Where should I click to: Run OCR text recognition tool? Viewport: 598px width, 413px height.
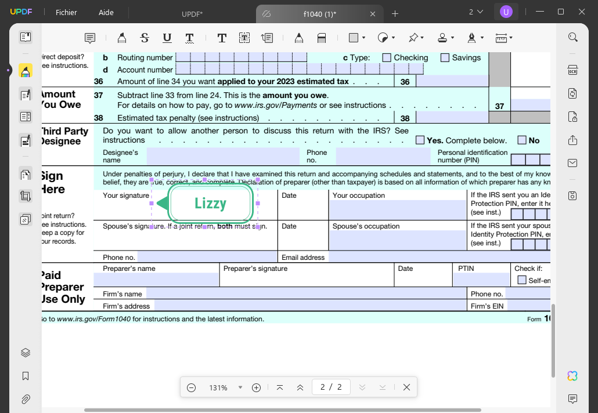572,70
